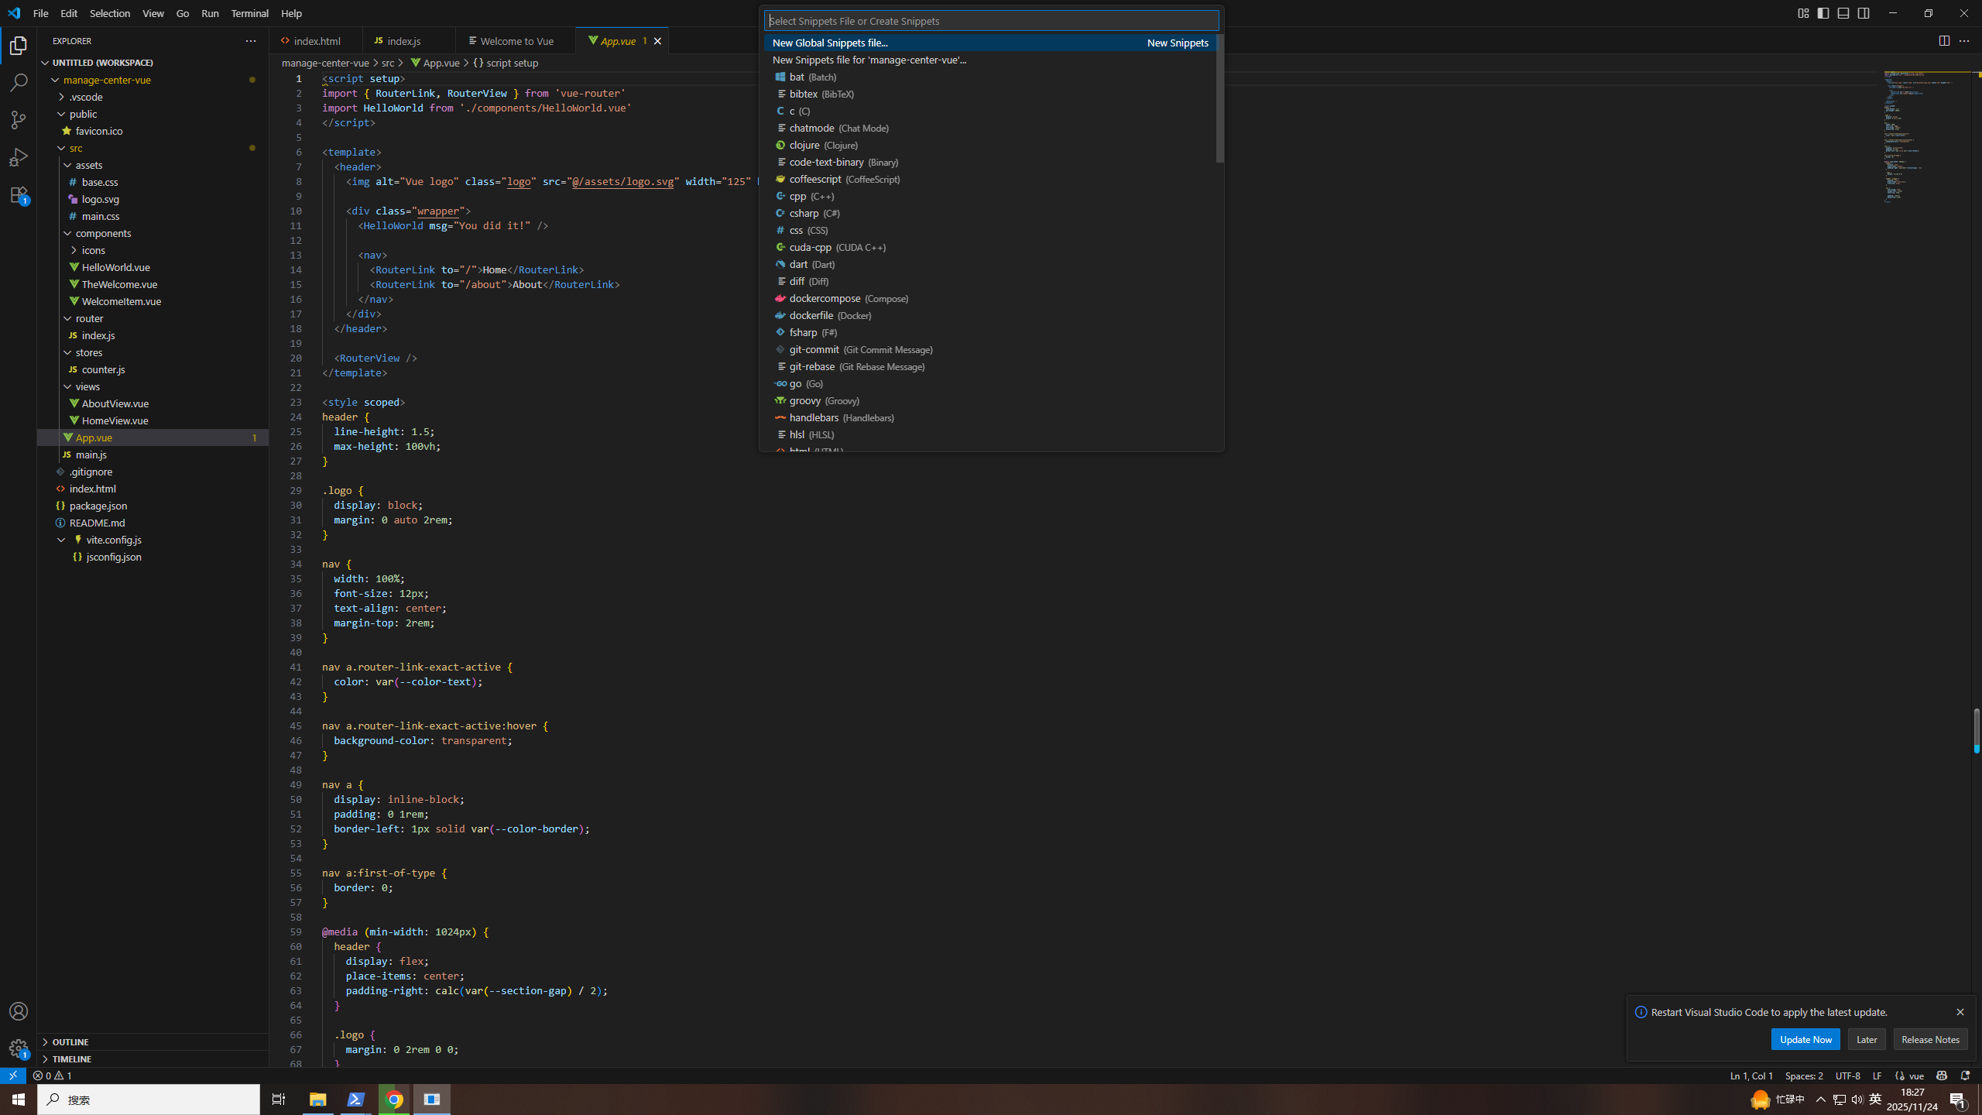
Task: Open Run and Debug view
Action: (x=19, y=157)
